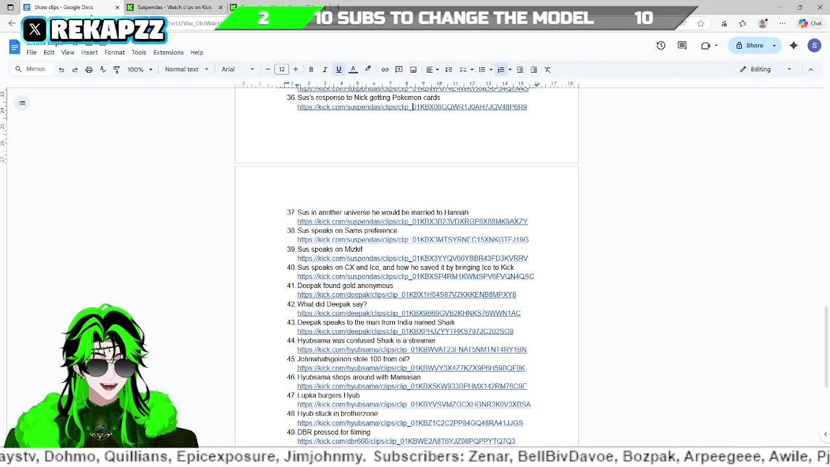Open the Arial font dropdown
Screen dimensions: 830x467
tap(238, 69)
